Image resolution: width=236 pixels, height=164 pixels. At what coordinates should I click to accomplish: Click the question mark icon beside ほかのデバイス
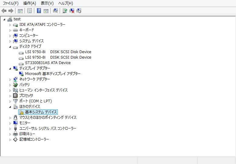[x=15, y=107]
